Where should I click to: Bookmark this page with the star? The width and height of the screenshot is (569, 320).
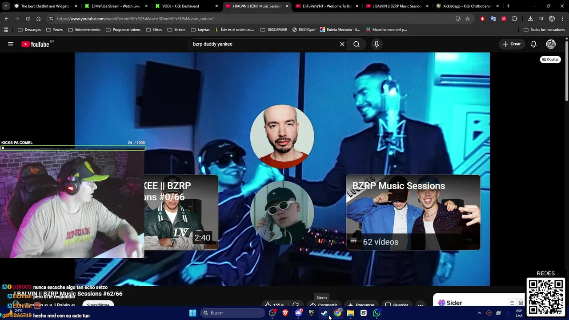(x=468, y=19)
